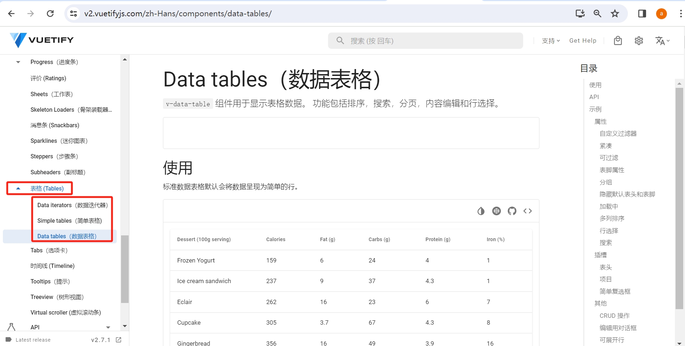Select Simple tables in the sidebar
Viewport: 685px width, 346px height.
click(69, 221)
